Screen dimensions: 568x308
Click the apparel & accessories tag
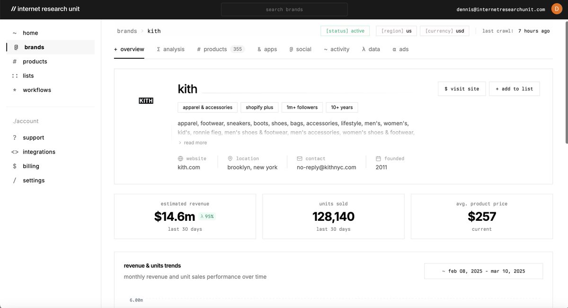207,108
